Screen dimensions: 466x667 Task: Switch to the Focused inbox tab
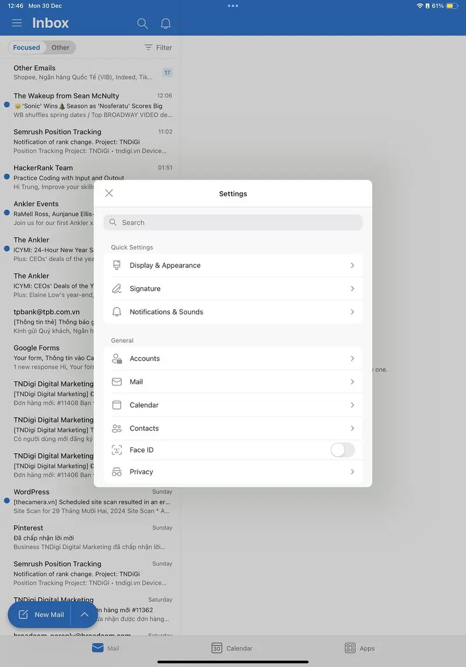[26, 47]
